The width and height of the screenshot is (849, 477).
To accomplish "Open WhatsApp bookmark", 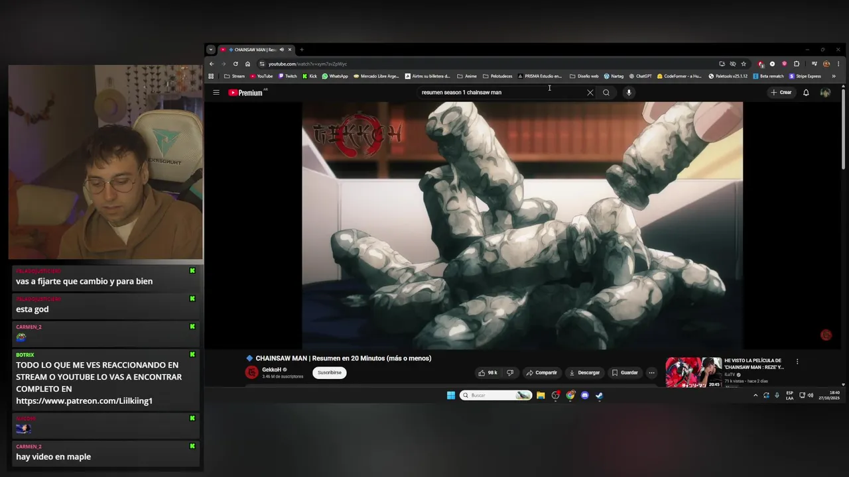I will pyautogui.click(x=335, y=76).
